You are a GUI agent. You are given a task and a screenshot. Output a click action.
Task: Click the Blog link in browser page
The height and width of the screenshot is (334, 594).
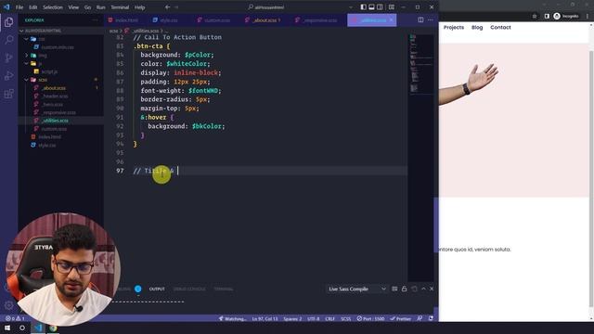pyautogui.click(x=477, y=27)
